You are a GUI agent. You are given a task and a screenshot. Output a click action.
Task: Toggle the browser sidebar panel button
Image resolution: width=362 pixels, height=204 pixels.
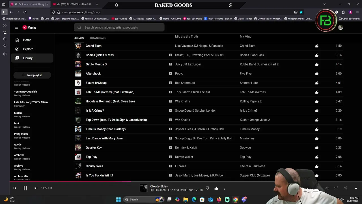click(5, 12)
